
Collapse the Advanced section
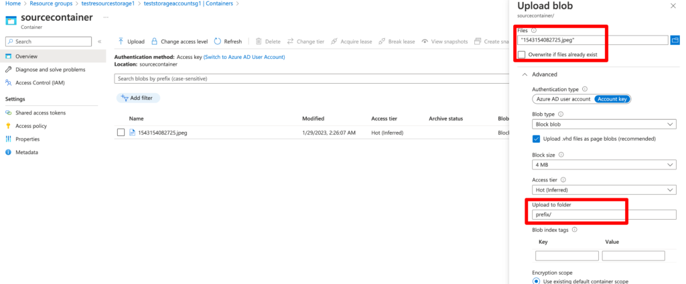click(x=524, y=74)
